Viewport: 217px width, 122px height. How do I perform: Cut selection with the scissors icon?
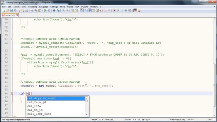pyautogui.click(x=32, y=11)
